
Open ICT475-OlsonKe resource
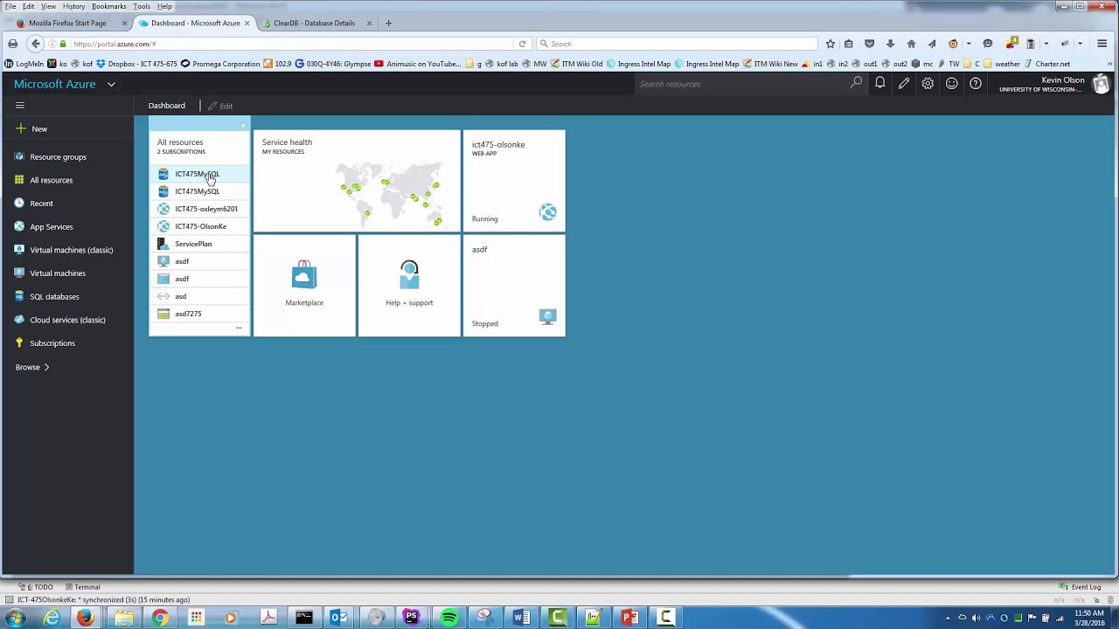[199, 226]
